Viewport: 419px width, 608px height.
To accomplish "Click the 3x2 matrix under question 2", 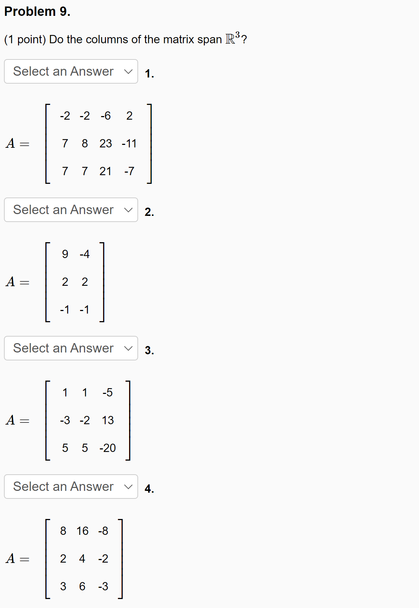I will [x=75, y=282].
